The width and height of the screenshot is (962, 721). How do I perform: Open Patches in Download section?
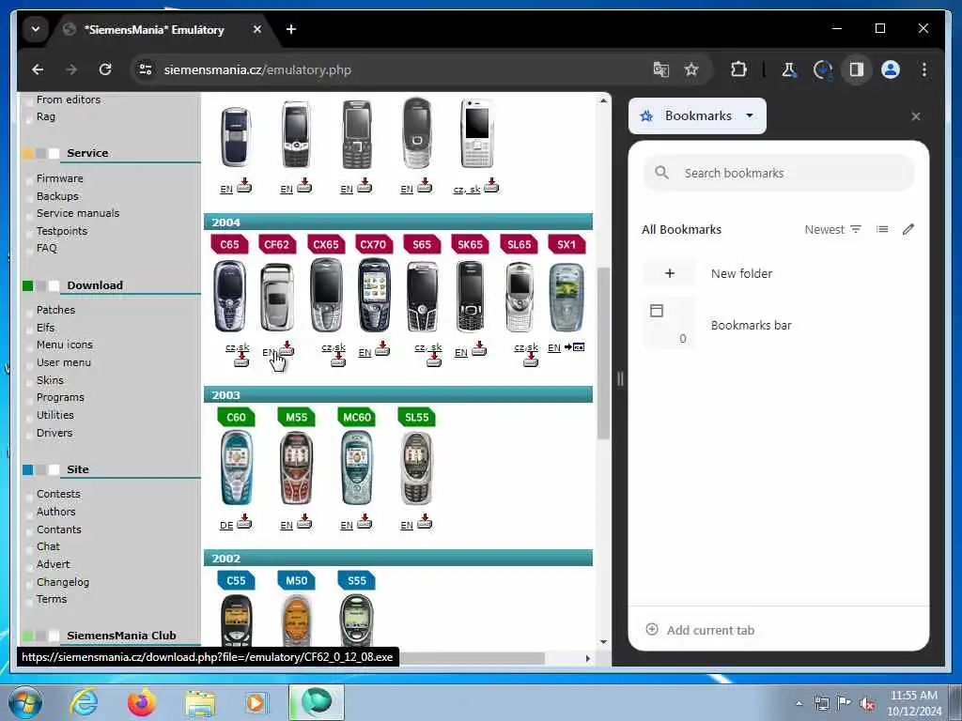click(x=55, y=310)
